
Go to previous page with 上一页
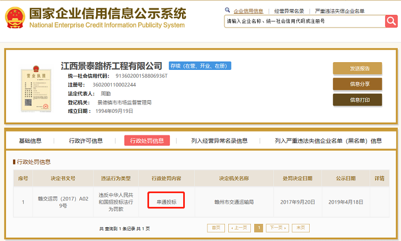[x=239, y=228]
